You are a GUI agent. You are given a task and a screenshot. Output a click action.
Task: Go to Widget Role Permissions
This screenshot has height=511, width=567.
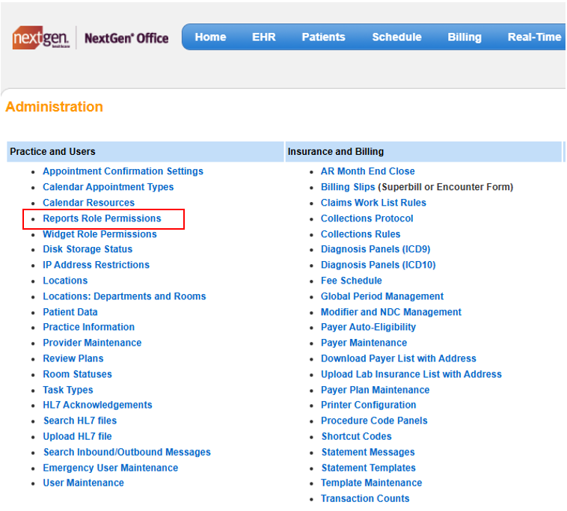(99, 234)
